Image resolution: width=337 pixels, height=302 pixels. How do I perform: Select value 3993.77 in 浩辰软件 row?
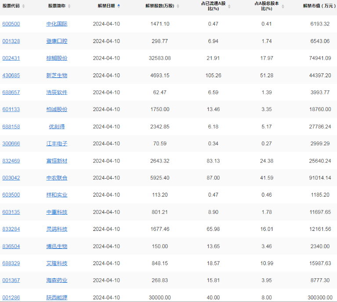320,92
